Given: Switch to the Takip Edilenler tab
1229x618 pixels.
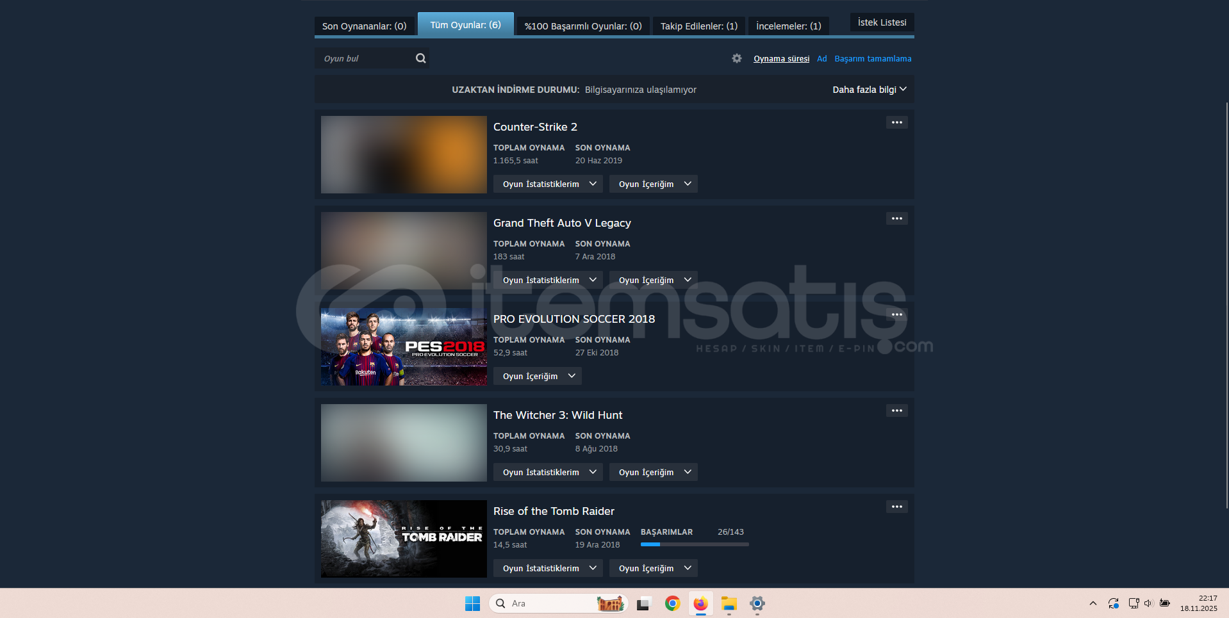Looking at the screenshot, I should 699,26.
